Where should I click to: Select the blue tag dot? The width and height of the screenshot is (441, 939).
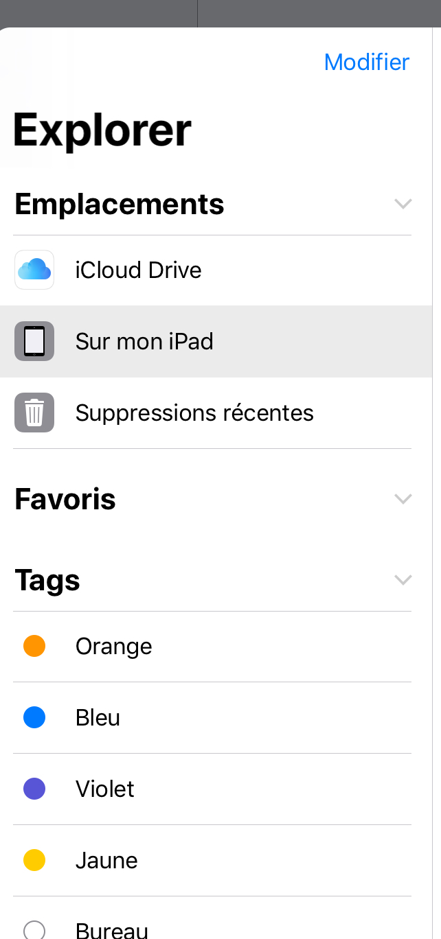pos(34,717)
